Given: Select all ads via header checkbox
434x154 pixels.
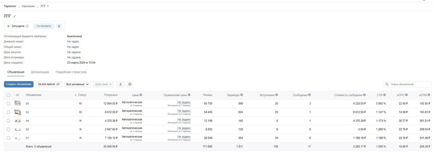Looking at the screenshot, I should point(8,95).
